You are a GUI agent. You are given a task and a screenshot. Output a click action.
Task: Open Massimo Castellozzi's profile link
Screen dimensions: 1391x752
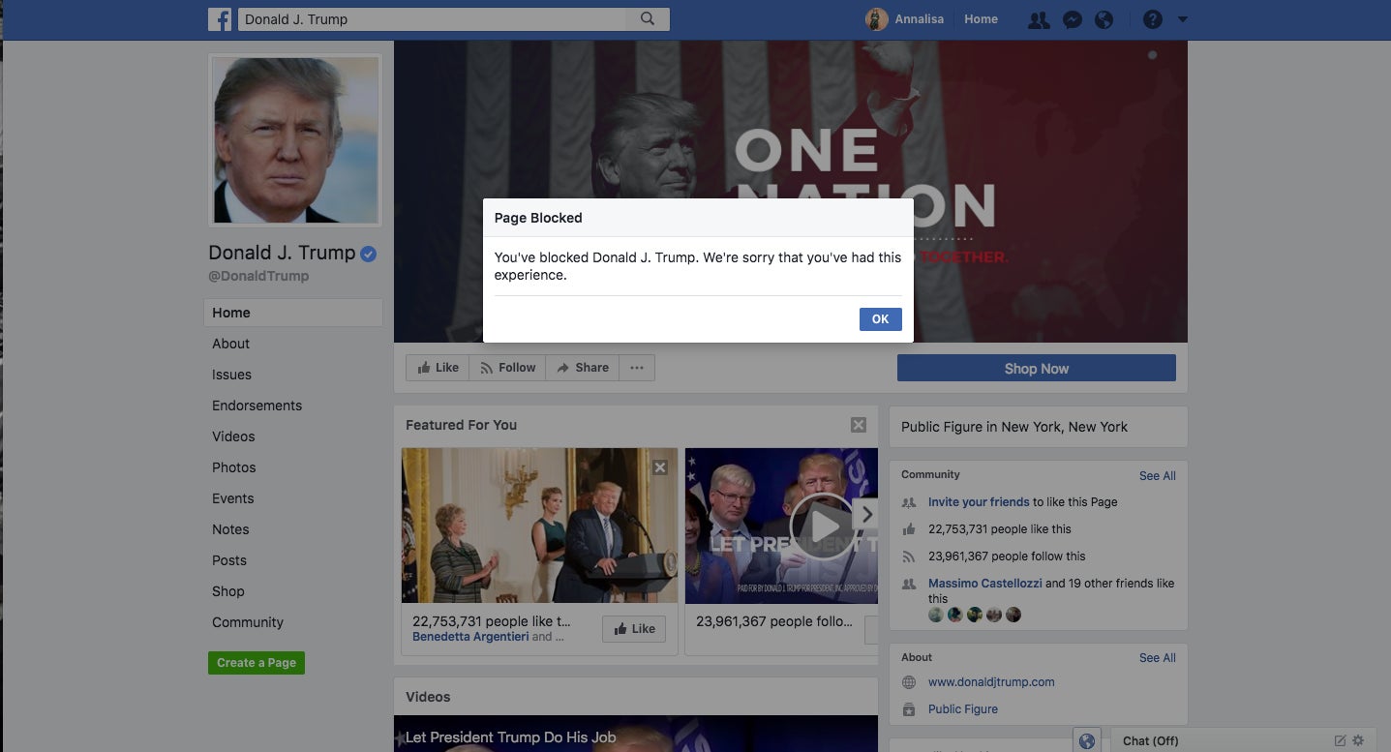point(985,584)
